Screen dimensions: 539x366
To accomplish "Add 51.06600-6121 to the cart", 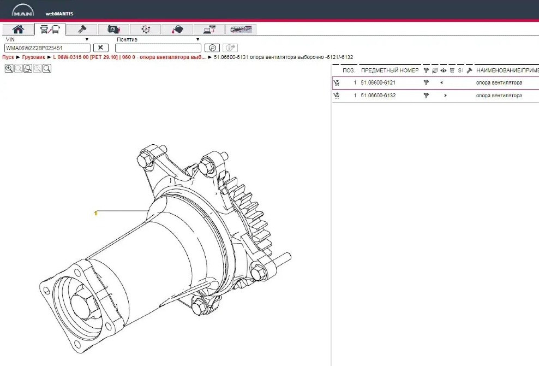I will pos(337,82).
